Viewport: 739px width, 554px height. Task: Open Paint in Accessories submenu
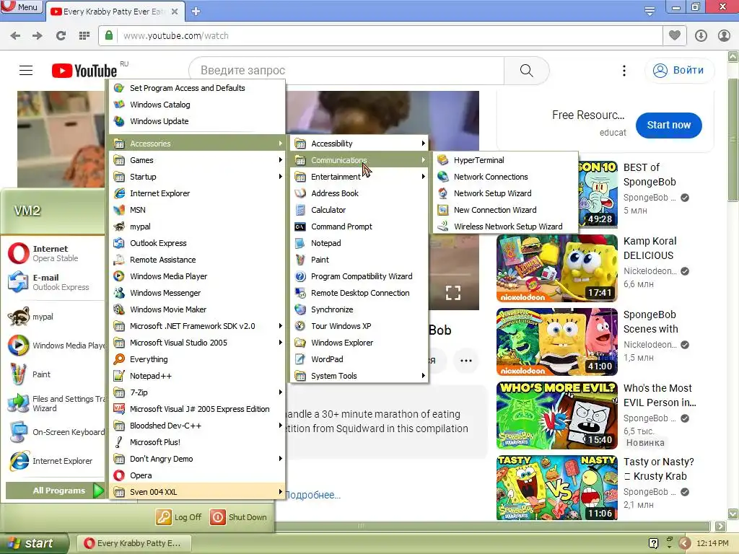pyautogui.click(x=359, y=260)
